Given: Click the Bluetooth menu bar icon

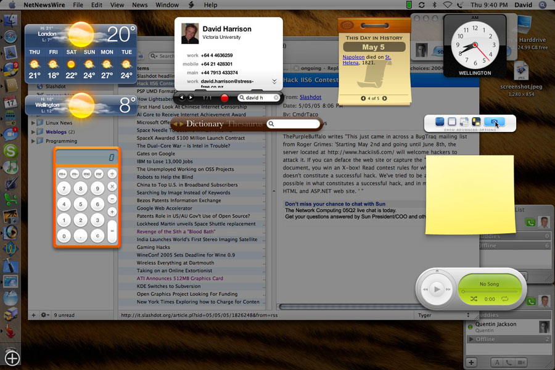Looking at the screenshot, I should point(434,5).
